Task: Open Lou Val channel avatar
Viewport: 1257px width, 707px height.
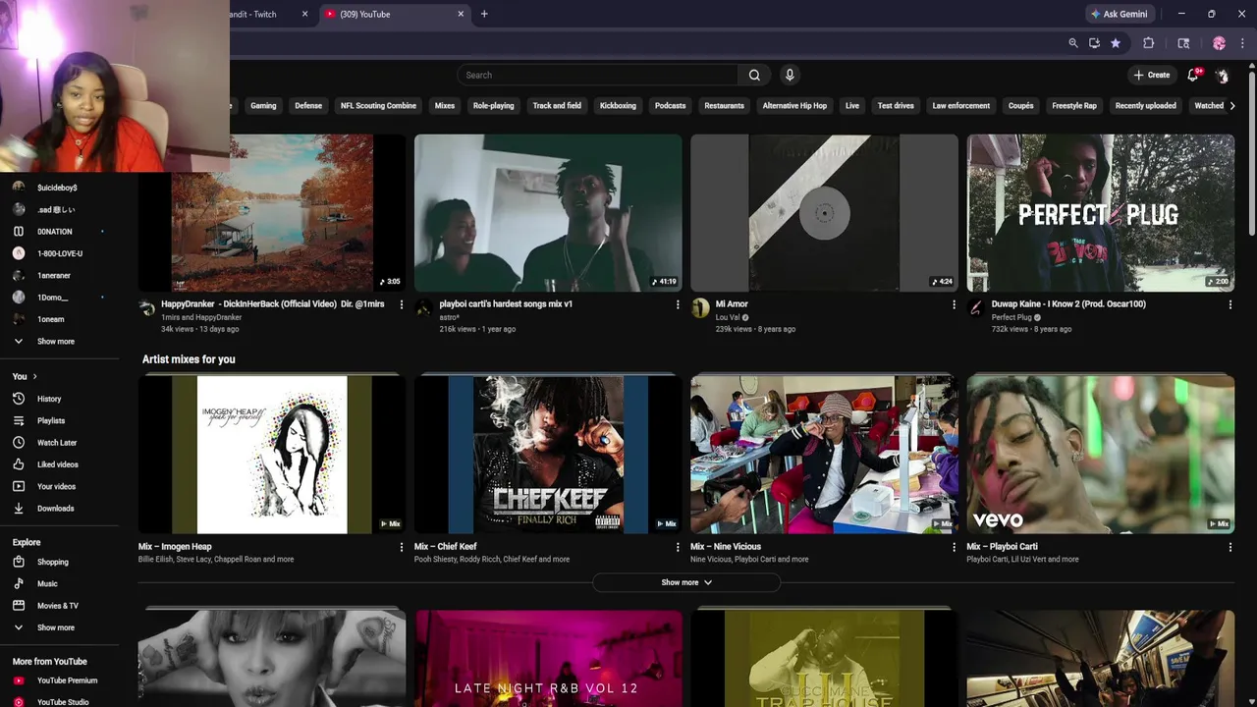Action: coord(700,308)
